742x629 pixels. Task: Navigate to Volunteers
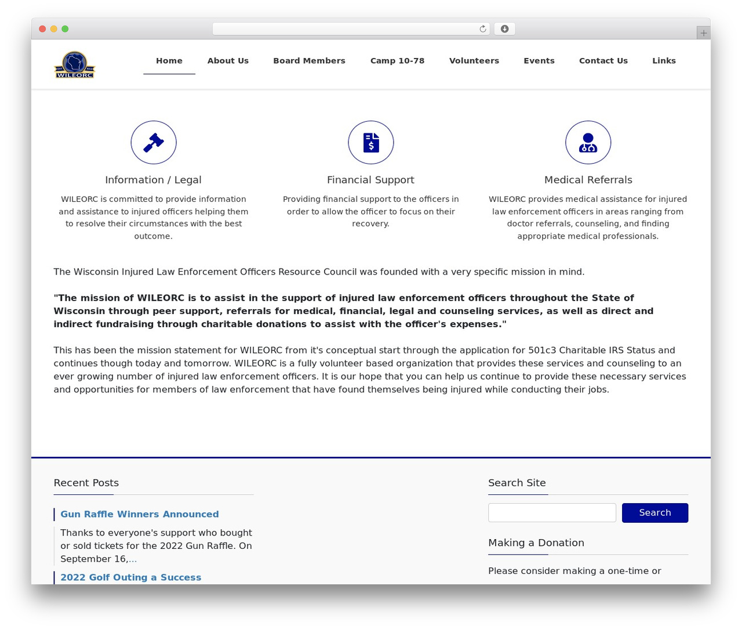click(x=474, y=60)
